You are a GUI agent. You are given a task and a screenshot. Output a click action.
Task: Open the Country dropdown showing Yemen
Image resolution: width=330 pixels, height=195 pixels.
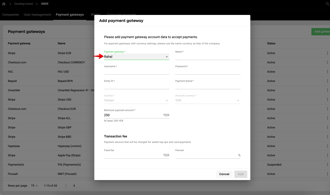pos(136,101)
